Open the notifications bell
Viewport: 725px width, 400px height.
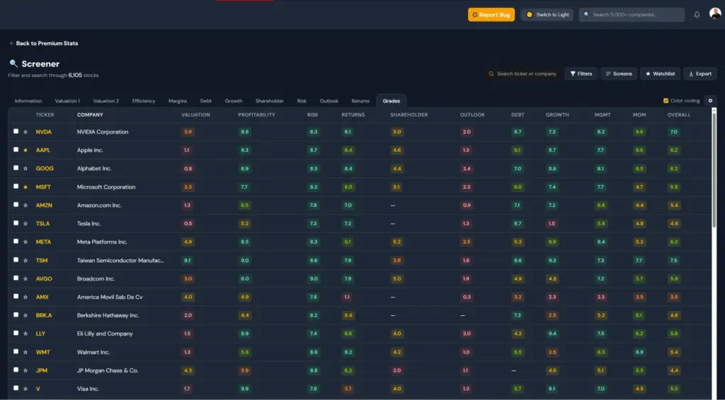(697, 15)
